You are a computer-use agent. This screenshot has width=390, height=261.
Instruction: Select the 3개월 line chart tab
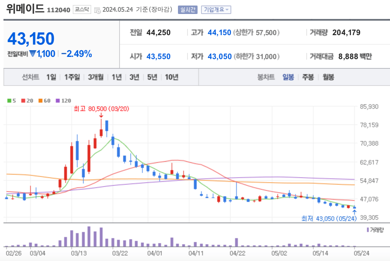(96, 77)
